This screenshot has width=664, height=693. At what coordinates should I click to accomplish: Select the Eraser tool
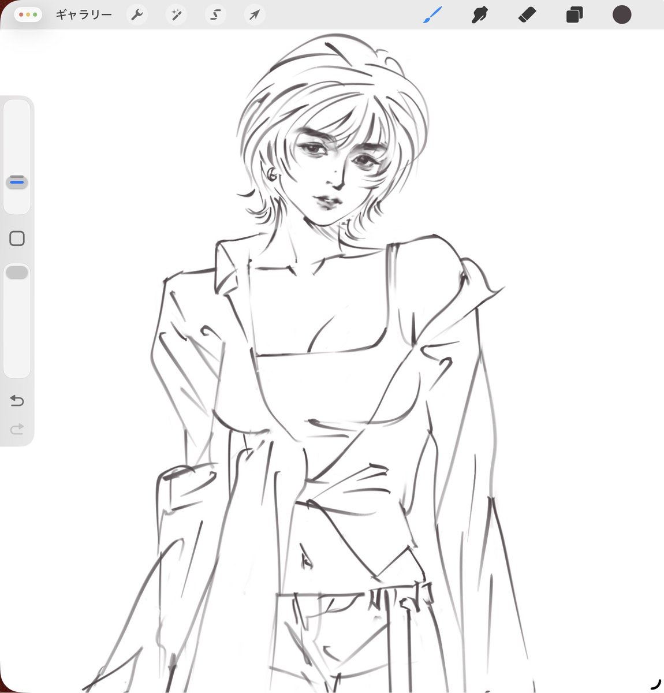[527, 15]
